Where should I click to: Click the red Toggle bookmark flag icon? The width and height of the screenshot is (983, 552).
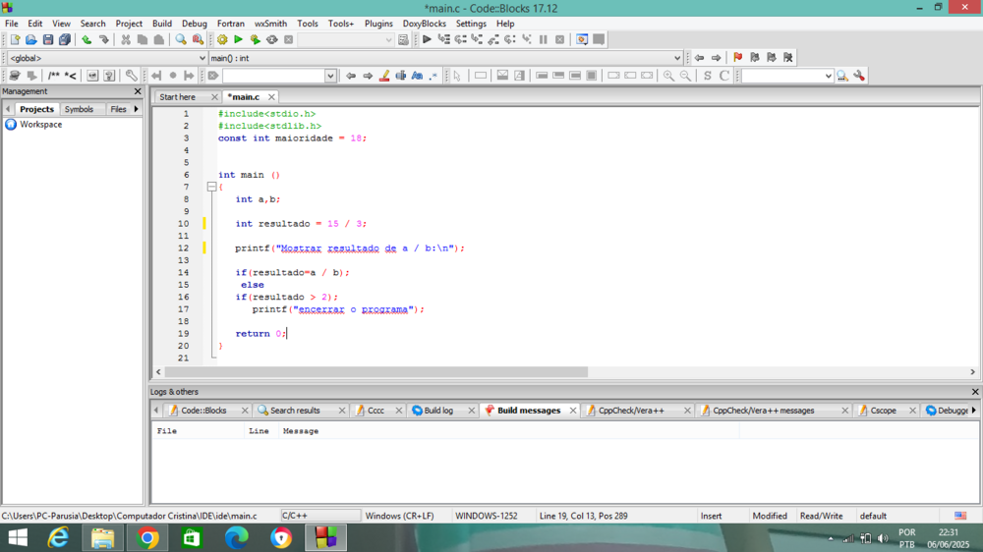(737, 58)
